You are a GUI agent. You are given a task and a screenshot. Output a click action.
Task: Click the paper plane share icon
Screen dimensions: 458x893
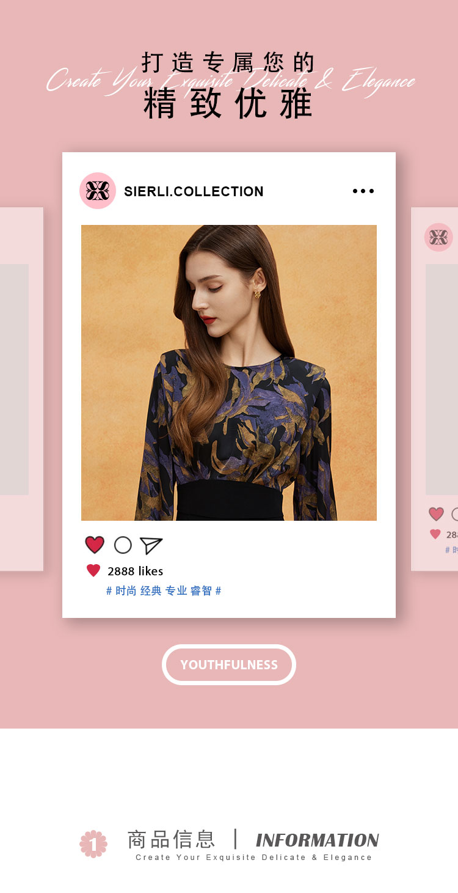pos(151,545)
